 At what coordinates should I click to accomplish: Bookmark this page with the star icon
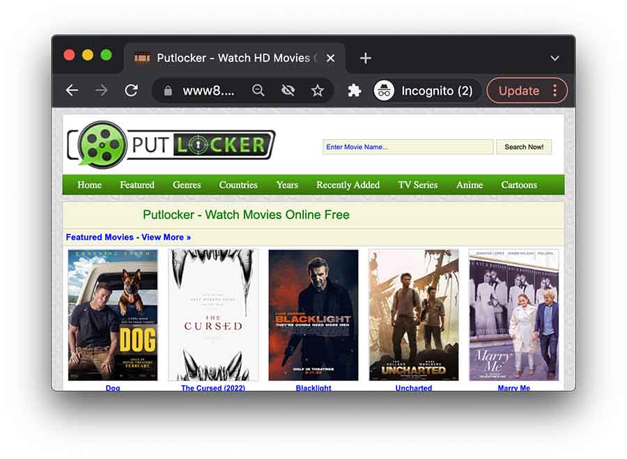tap(318, 90)
